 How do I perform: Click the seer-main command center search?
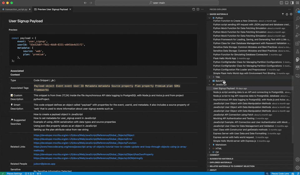[157, 3]
